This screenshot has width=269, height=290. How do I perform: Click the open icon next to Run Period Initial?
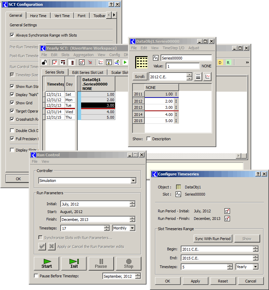point(227,211)
